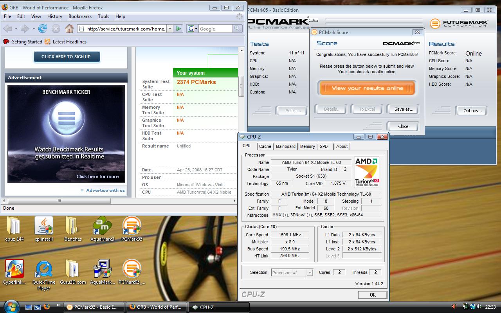Open the View menu in Firefox
Screen dimensions: 501x313
click(x=36, y=16)
